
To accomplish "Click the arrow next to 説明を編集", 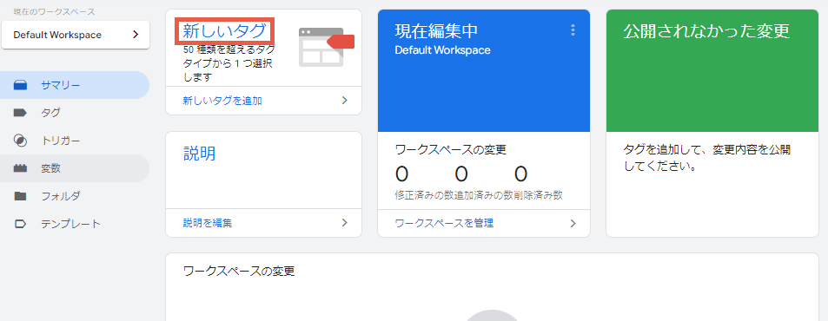I will pyautogui.click(x=344, y=223).
